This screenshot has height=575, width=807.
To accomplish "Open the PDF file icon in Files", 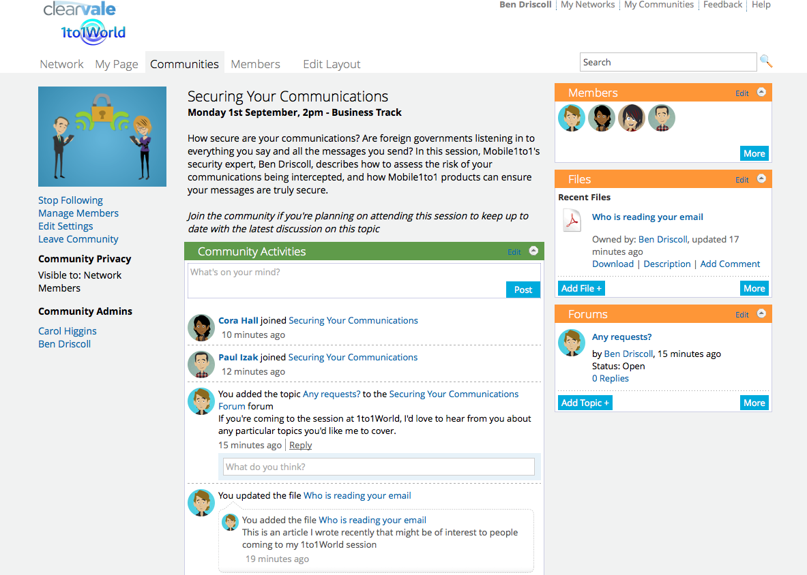I will click(x=572, y=221).
